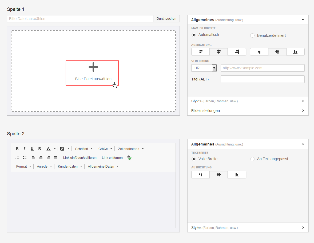Align image to bottom in Spalte 1
This screenshot has height=243, width=314.
pyautogui.click(x=295, y=52)
